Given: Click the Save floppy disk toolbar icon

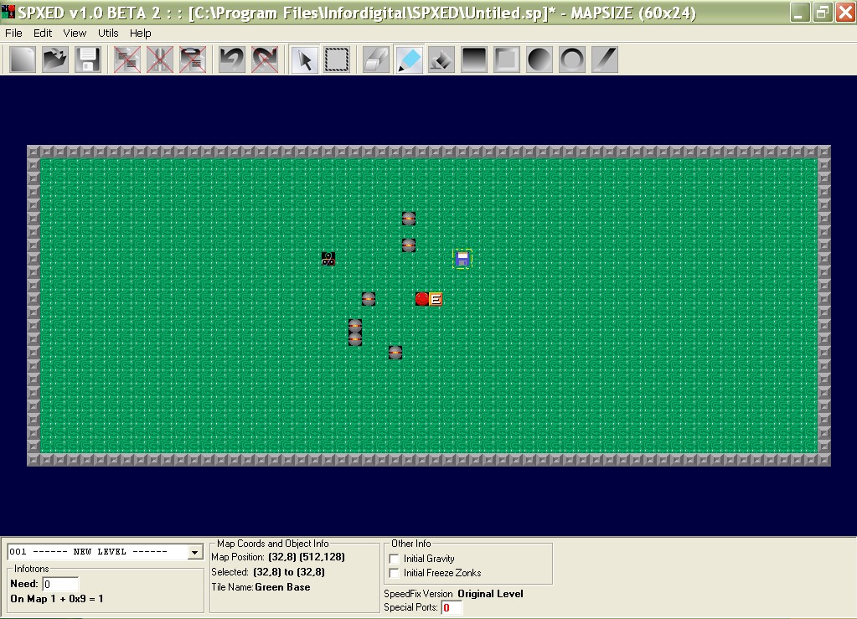Looking at the screenshot, I should 88,59.
